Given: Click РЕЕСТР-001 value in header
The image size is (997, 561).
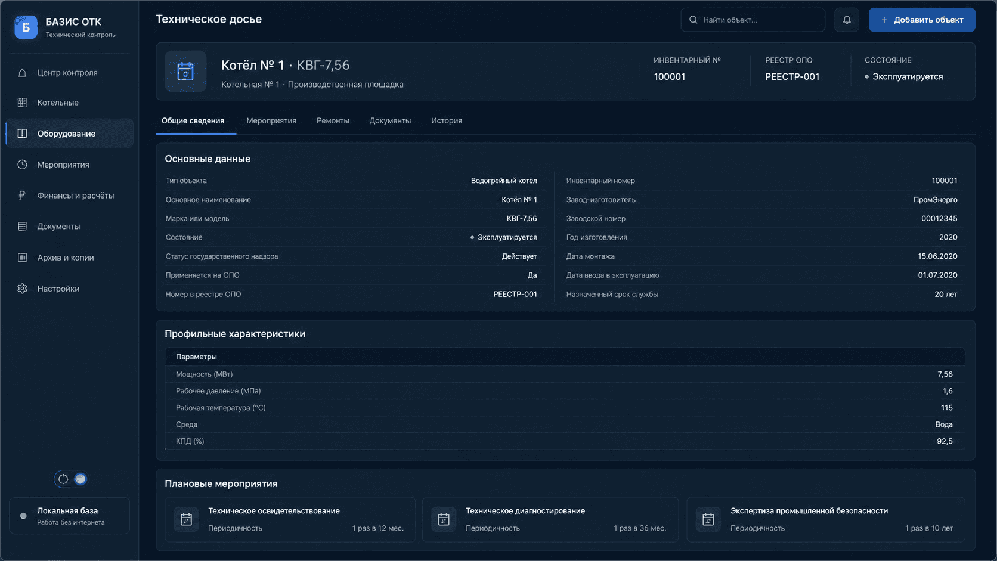Looking at the screenshot, I should point(792,76).
